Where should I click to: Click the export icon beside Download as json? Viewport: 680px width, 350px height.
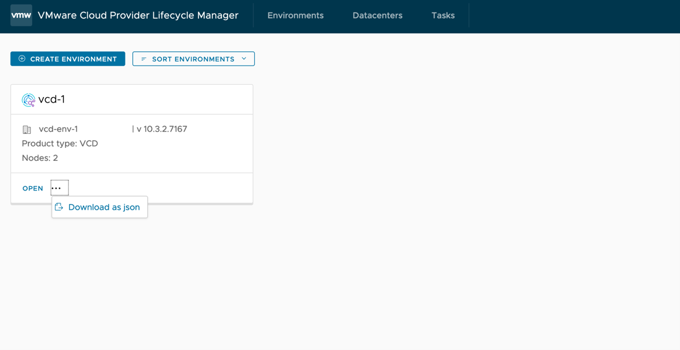coord(59,207)
